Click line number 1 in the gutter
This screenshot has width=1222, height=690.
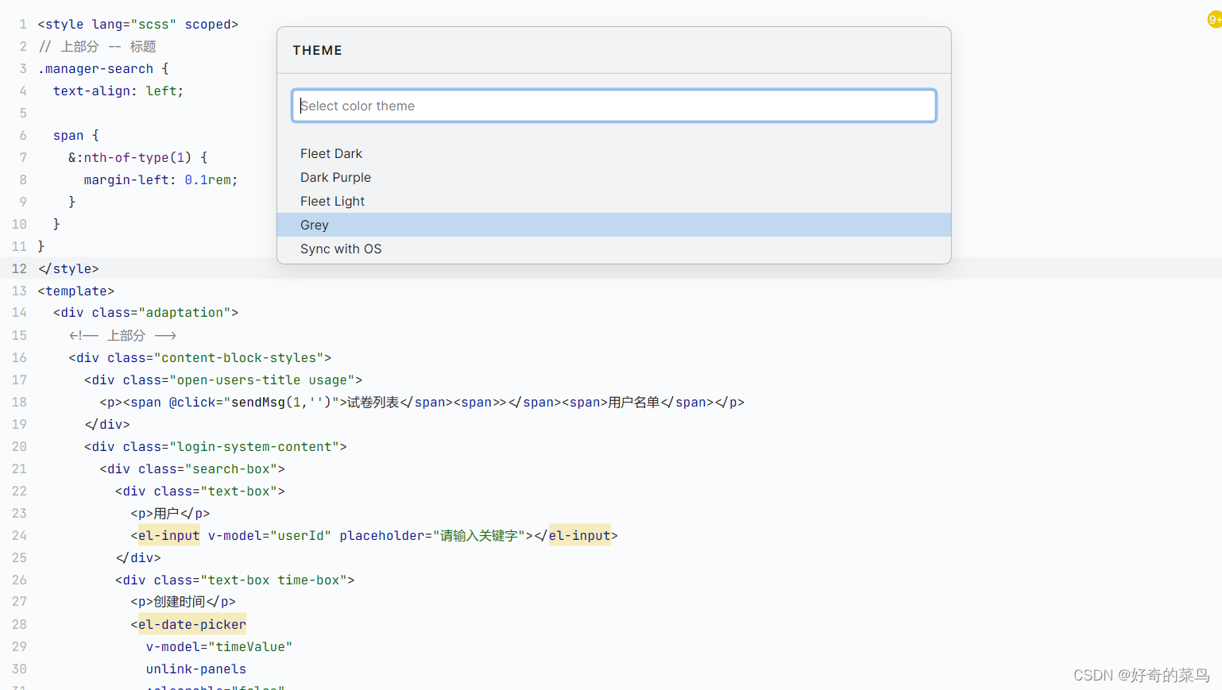click(x=22, y=24)
